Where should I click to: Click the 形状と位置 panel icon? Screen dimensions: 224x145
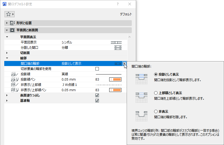tap(12, 23)
